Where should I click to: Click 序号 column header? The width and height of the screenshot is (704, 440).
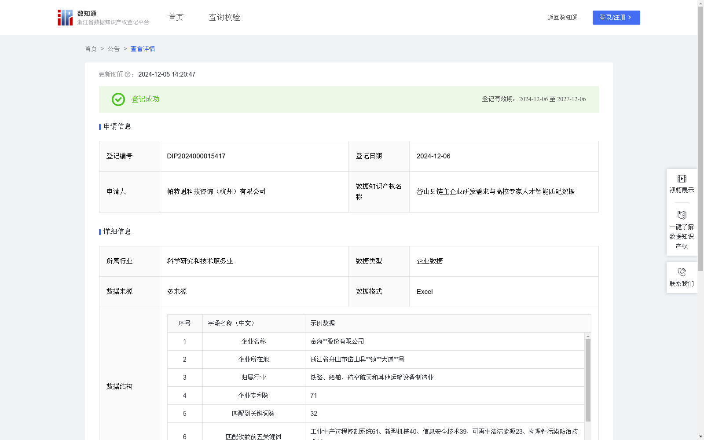(x=184, y=323)
